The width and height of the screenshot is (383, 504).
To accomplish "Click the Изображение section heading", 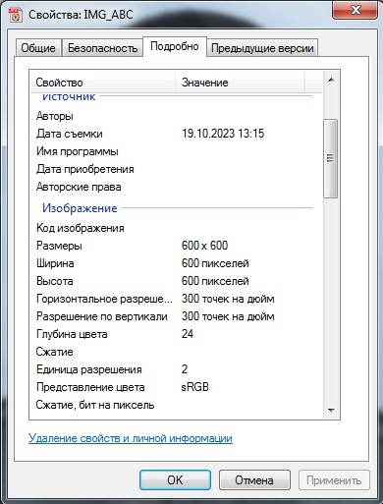I will pos(80,208).
